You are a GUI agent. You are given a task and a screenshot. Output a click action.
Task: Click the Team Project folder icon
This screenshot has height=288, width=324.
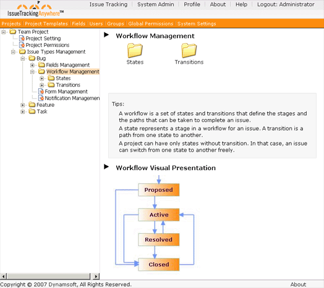coord(13,31)
